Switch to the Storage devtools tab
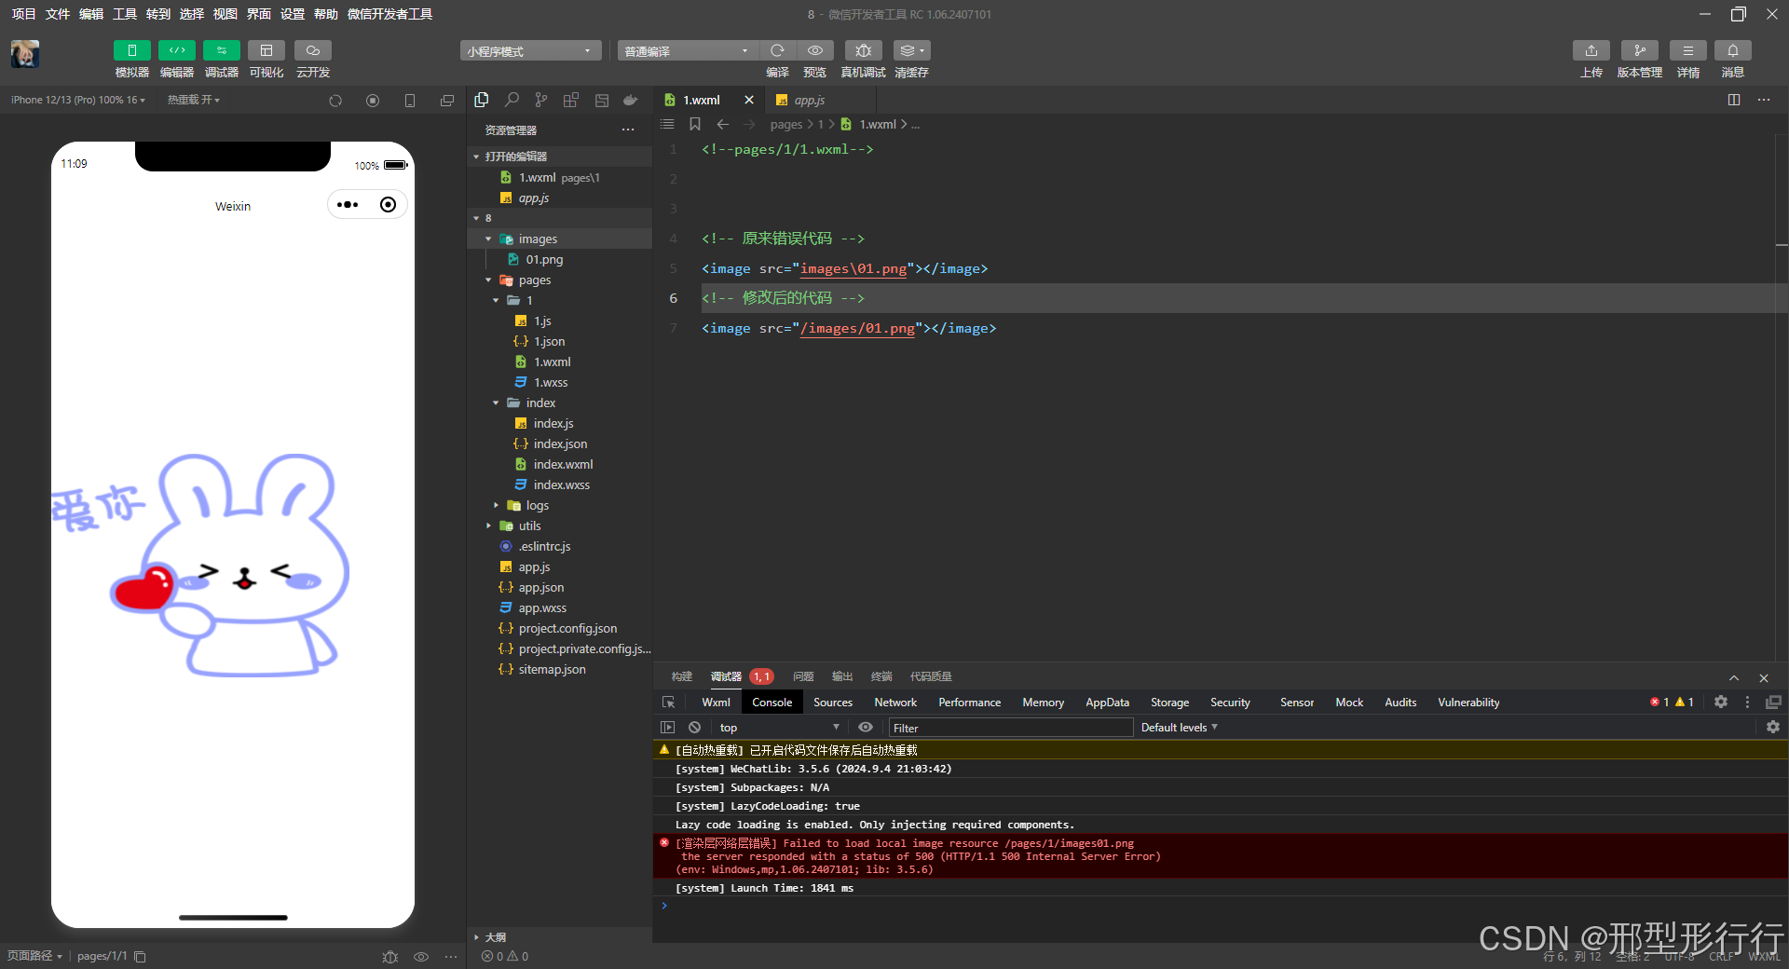Screen dimensions: 1789x969 tap(1169, 703)
